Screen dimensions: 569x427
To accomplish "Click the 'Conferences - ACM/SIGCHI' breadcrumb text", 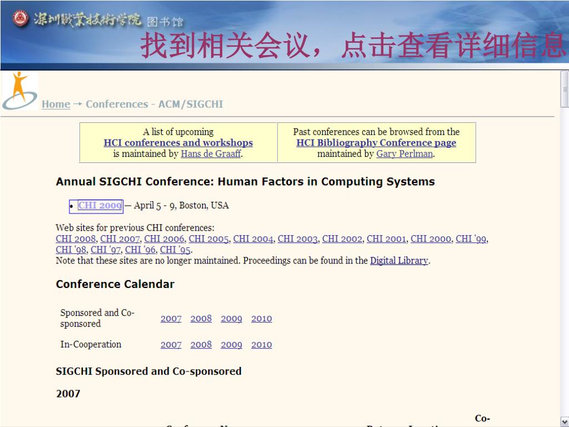I will pos(154,104).
